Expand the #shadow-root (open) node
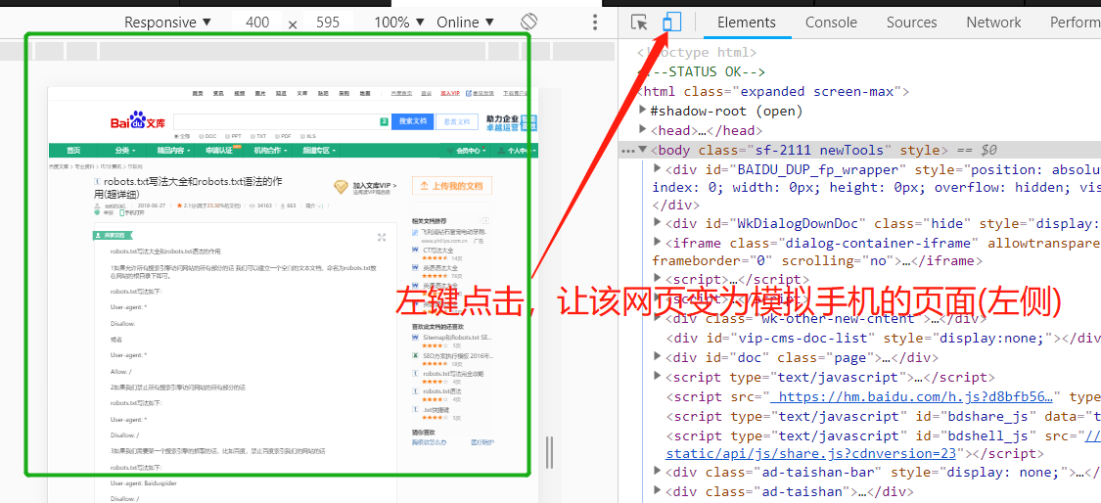Image resolution: width=1101 pixels, height=503 pixels. (643, 111)
